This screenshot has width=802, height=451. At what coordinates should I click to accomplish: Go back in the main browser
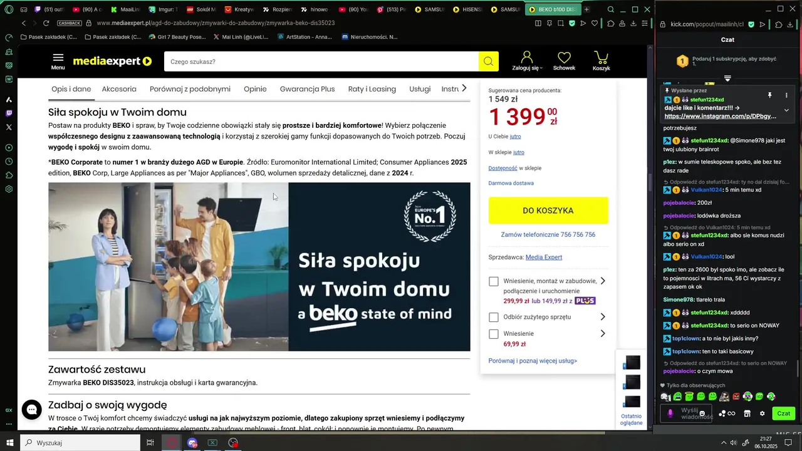pos(24,23)
